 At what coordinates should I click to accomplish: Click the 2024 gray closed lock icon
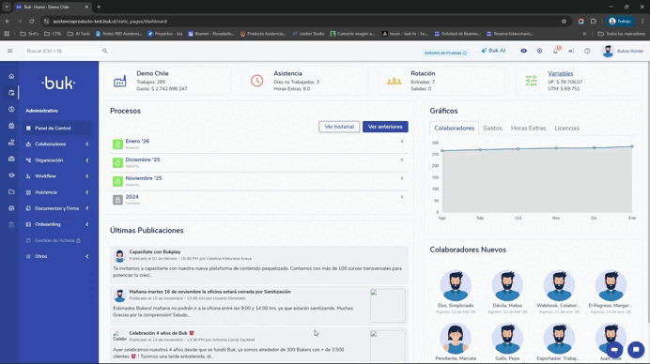click(x=117, y=200)
